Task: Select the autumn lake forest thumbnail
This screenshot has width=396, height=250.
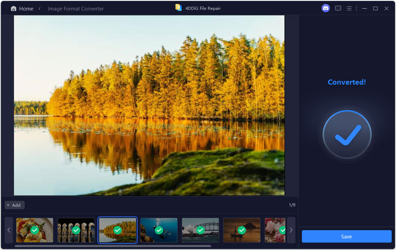Action: (117, 230)
